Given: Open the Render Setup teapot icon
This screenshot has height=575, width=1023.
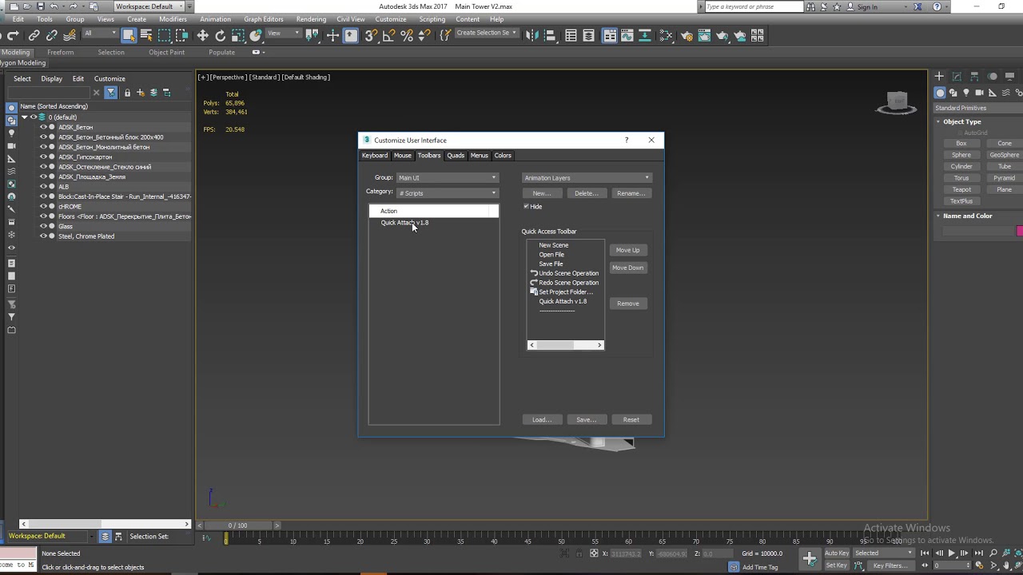Looking at the screenshot, I should coord(687,36).
